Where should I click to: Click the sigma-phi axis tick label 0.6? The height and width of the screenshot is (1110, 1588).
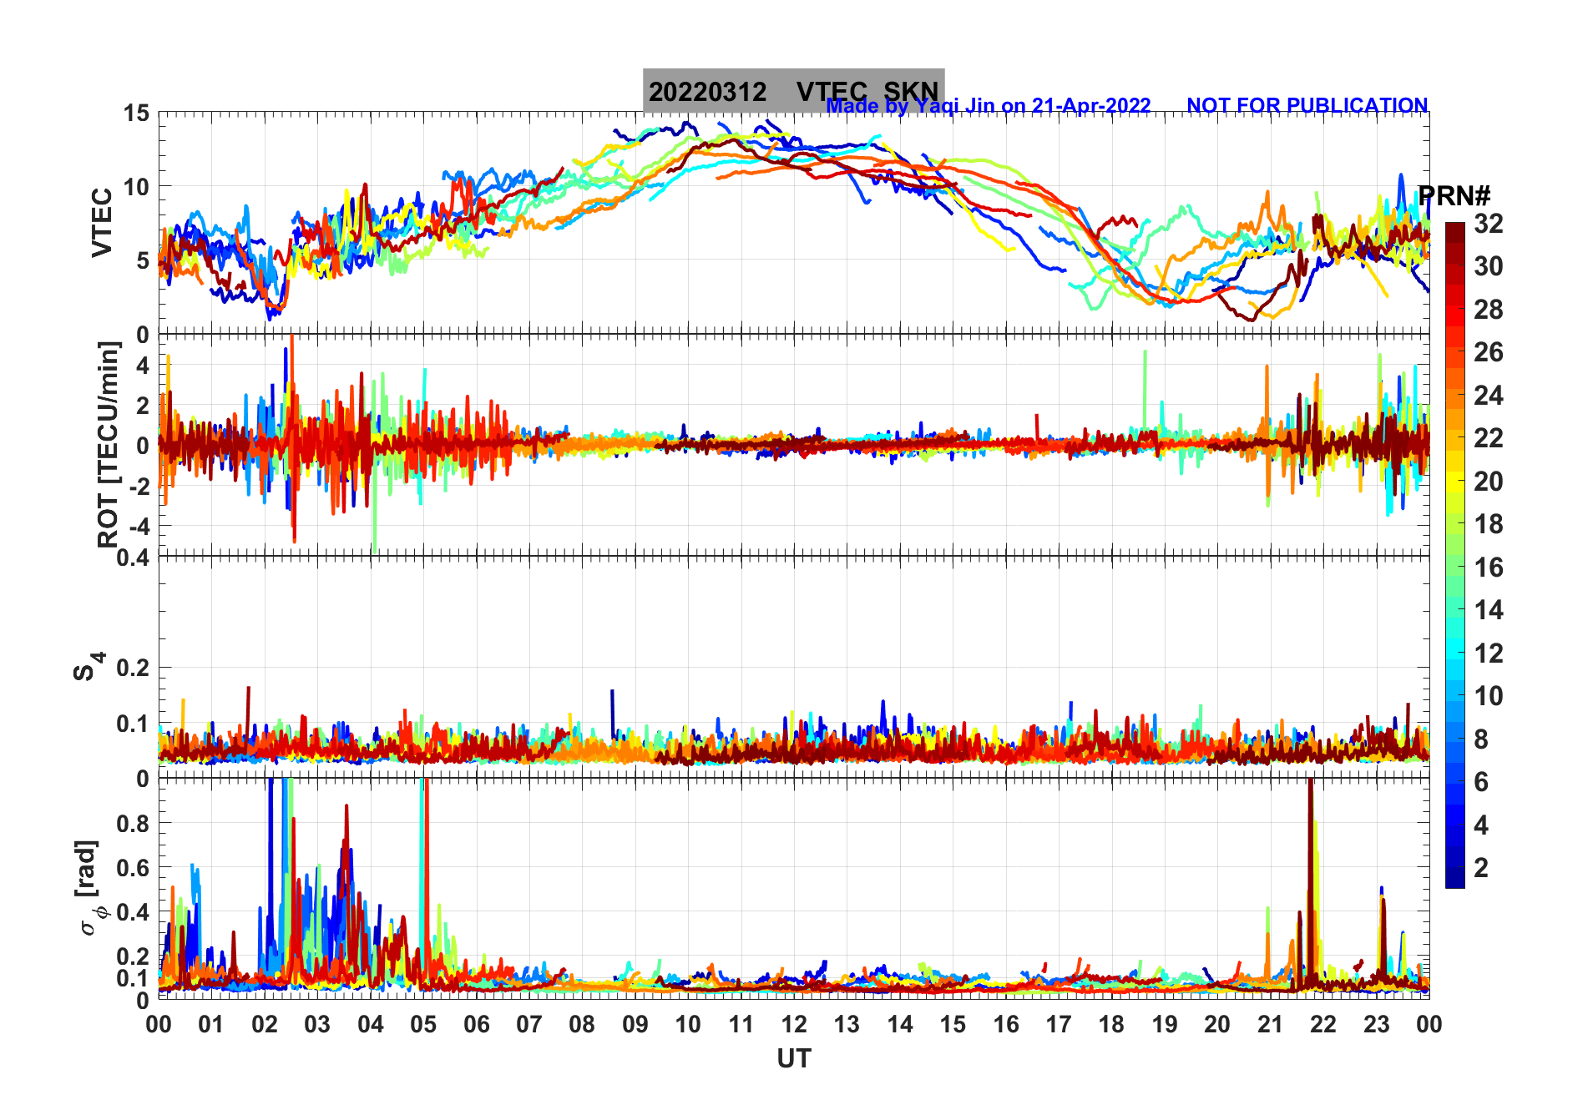click(133, 868)
